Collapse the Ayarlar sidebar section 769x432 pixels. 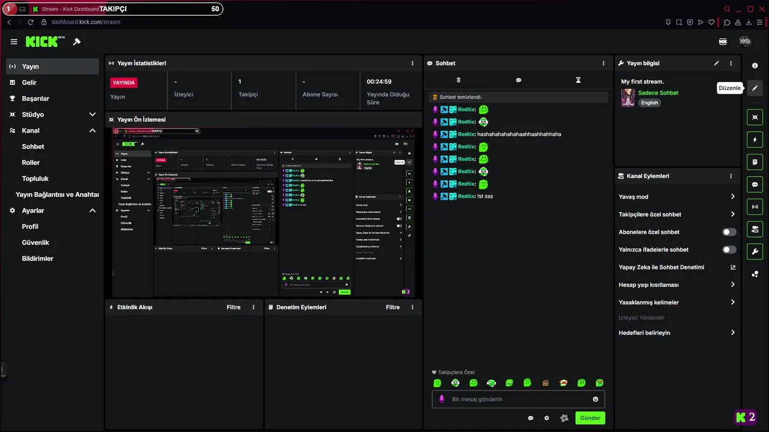(93, 211)
